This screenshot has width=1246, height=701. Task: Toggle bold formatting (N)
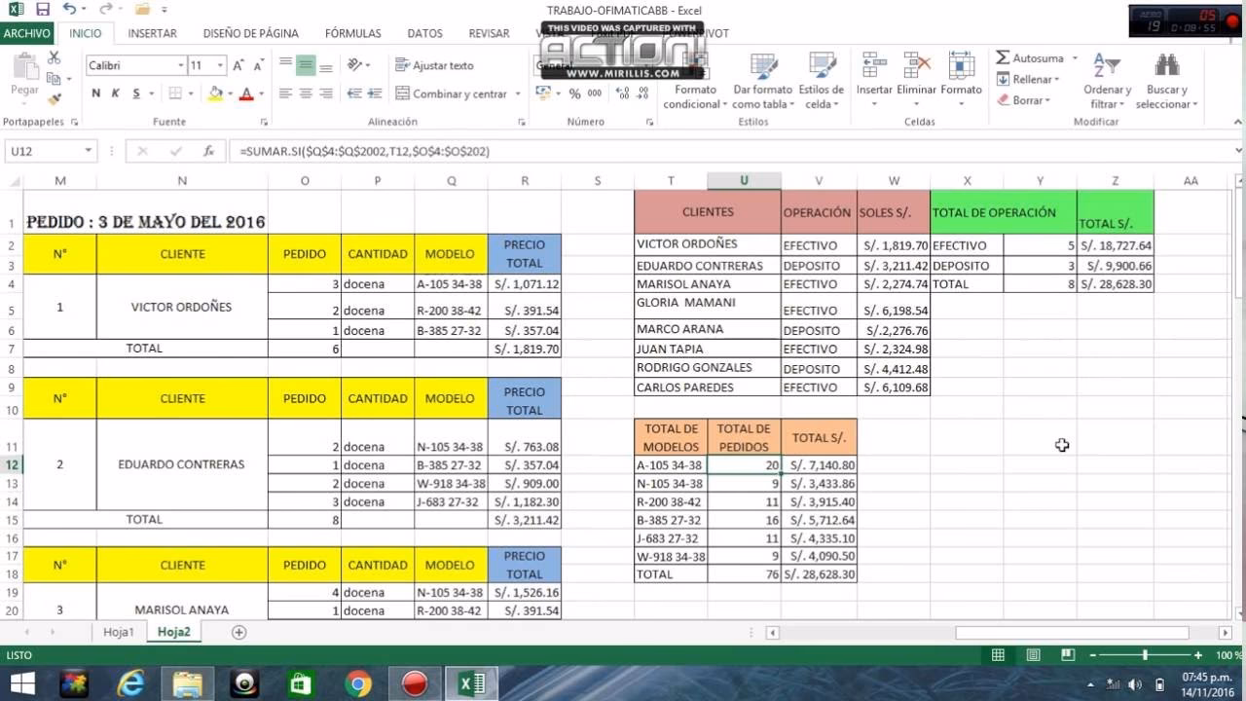(95, 93)
